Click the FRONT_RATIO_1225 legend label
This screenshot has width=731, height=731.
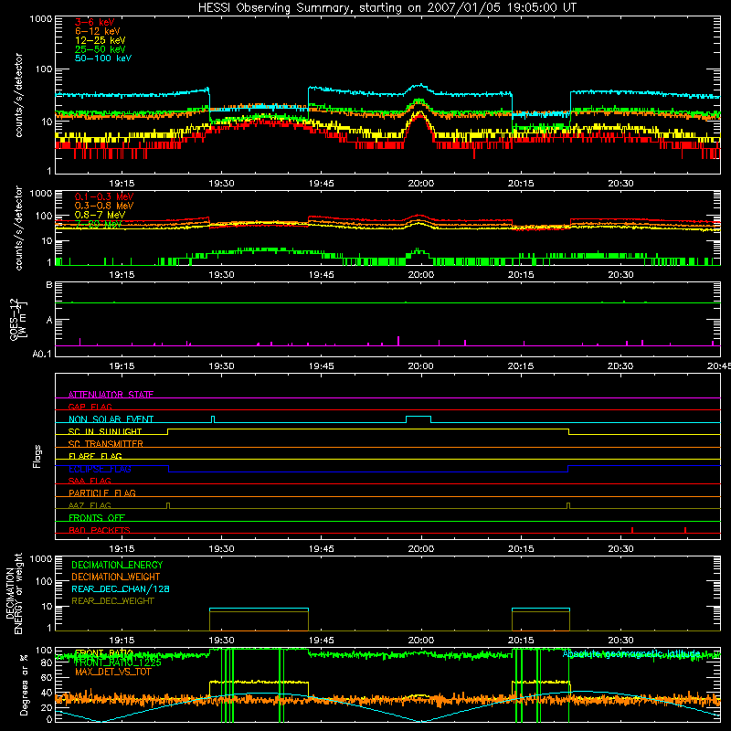click(x=118, y=662)
